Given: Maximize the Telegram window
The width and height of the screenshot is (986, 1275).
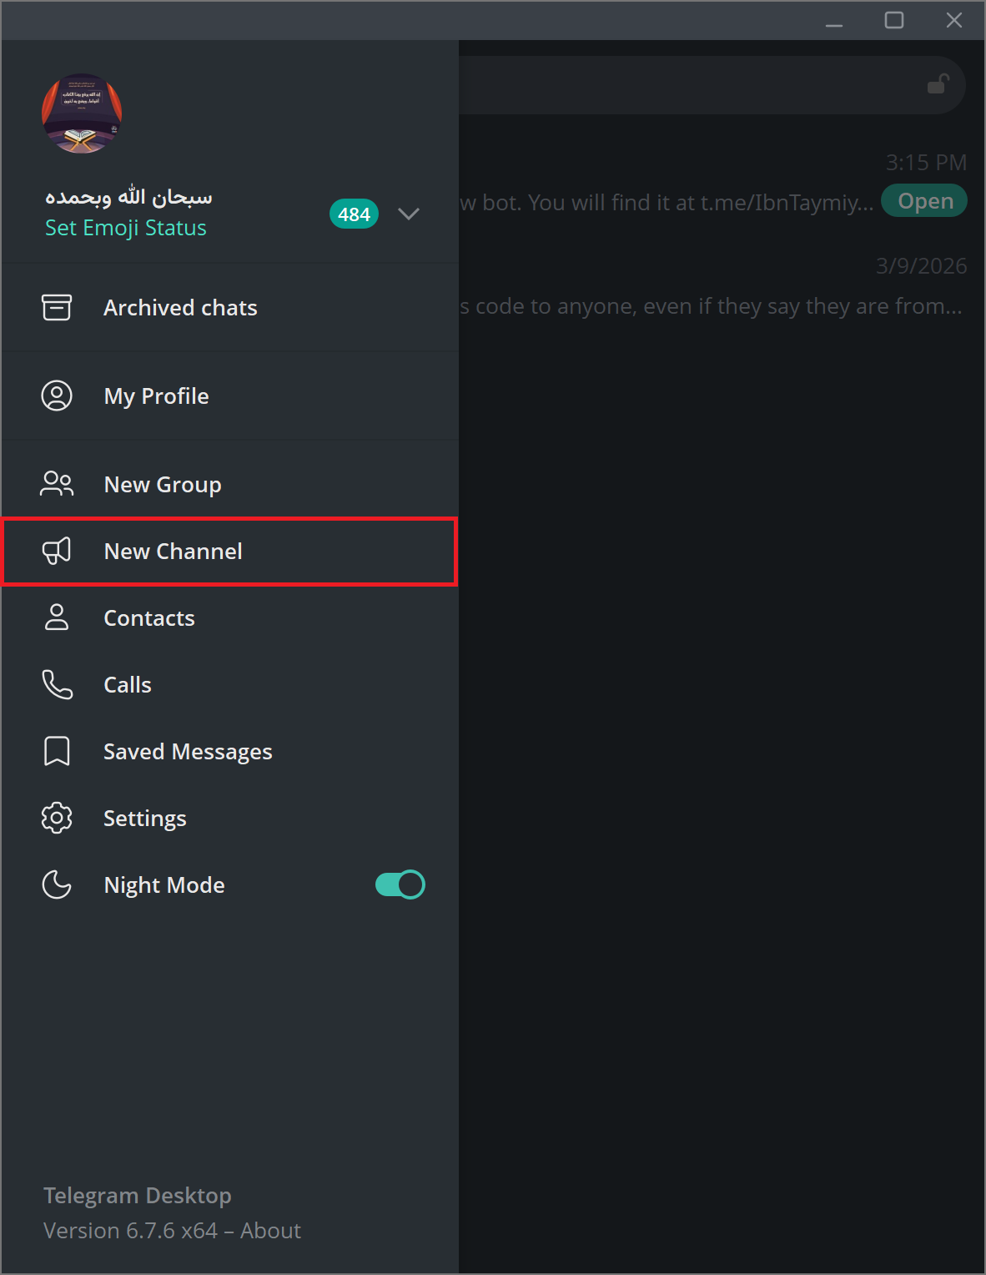Looking at the screenshot, I should click(894, 20).
